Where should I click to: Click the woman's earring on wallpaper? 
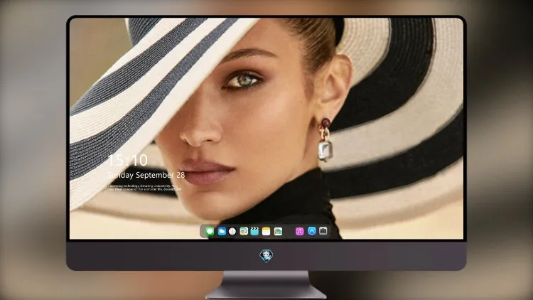pyautogui.click(x=325, y=139)
